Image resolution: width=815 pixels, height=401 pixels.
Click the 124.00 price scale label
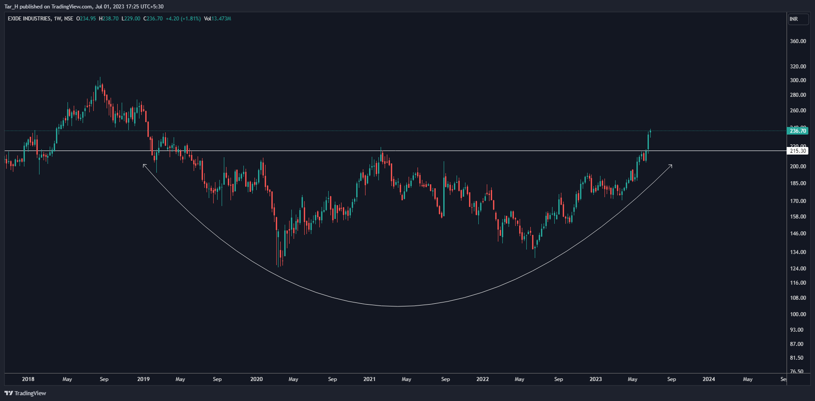tap(798, 269)
